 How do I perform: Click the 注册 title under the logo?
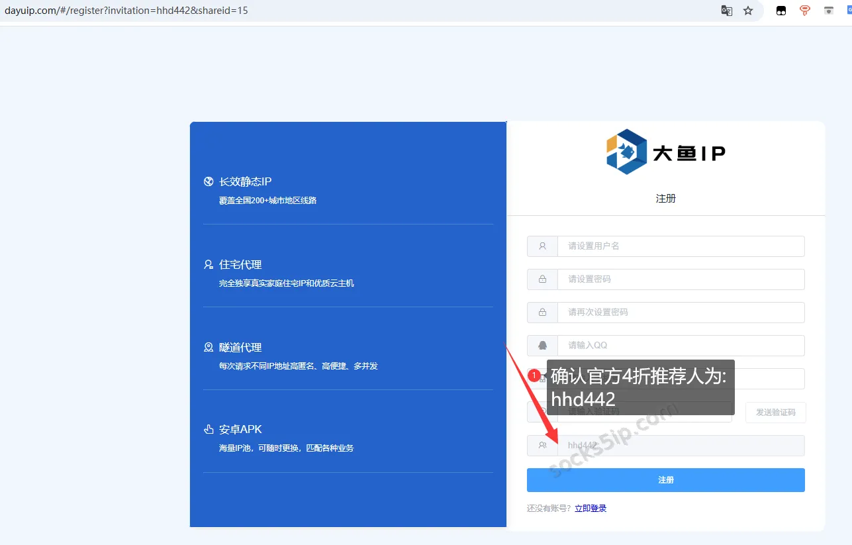click(x=666, y=199)
